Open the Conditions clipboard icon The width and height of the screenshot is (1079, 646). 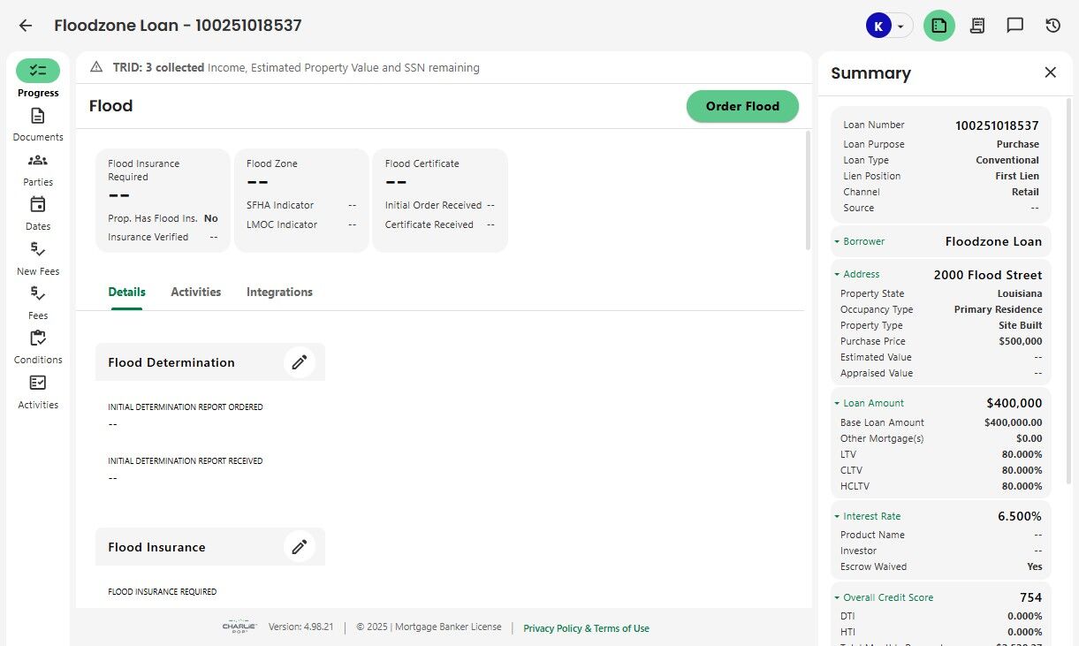click(x=37, y=338)
